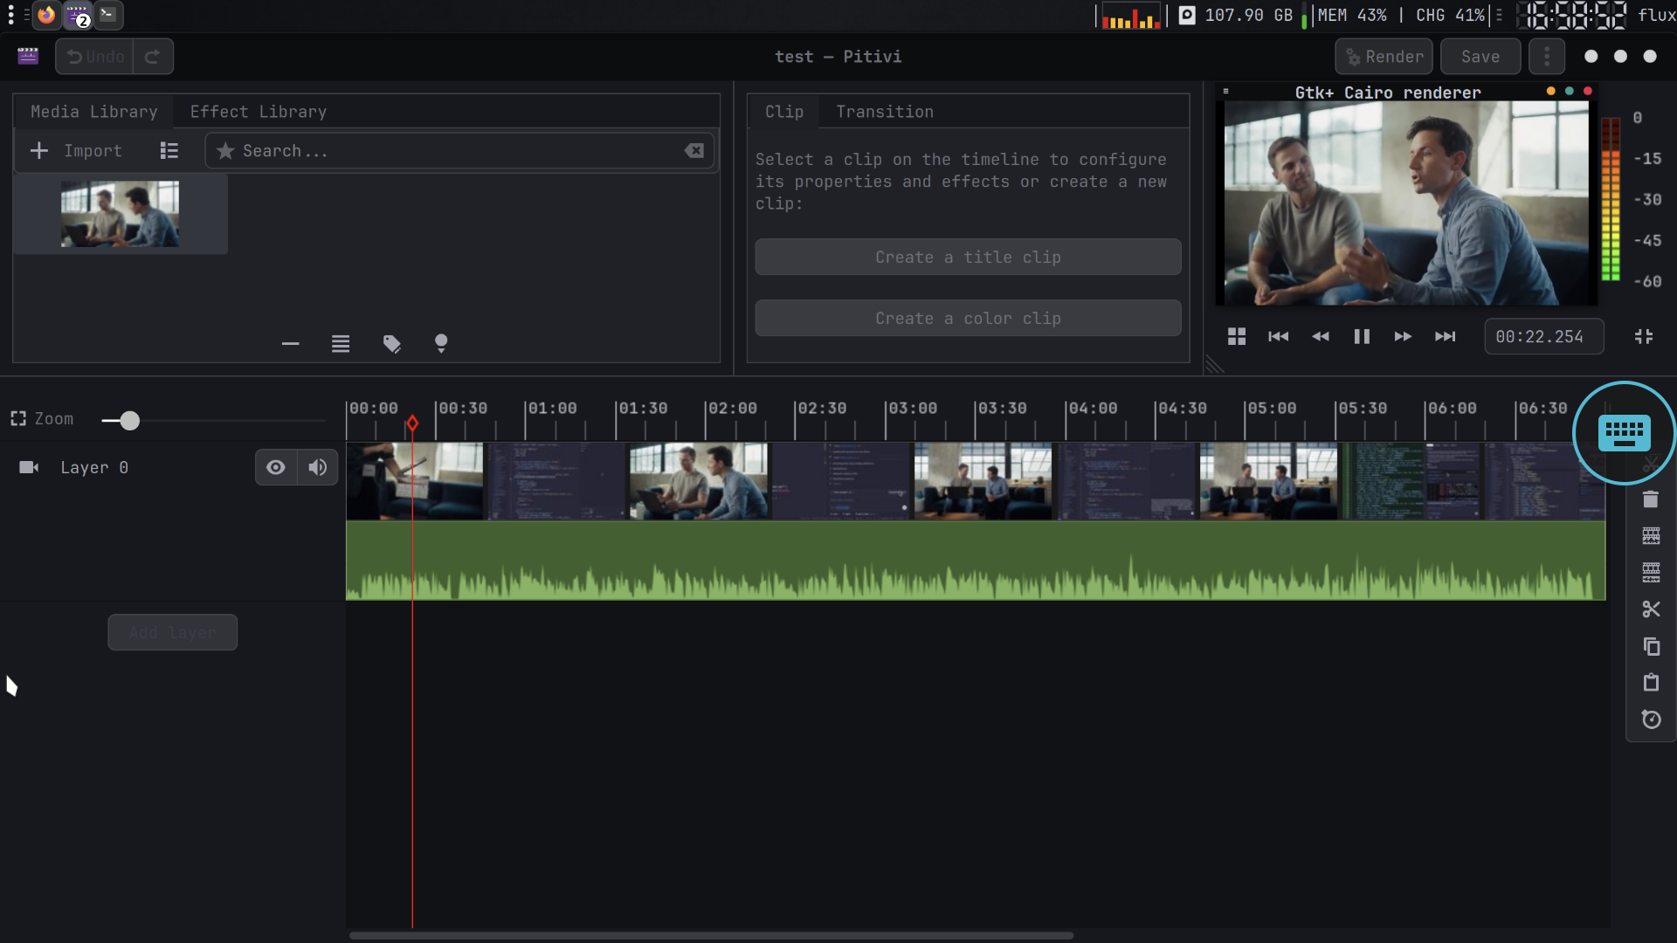
Task: Click the copy clips icon
Action: pyautogui.click(x=1650, y=646)
